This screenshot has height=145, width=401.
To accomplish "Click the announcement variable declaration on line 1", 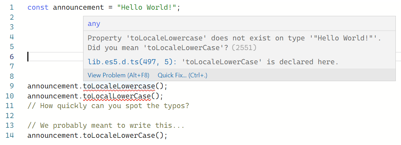I will [x=78, y=7].
